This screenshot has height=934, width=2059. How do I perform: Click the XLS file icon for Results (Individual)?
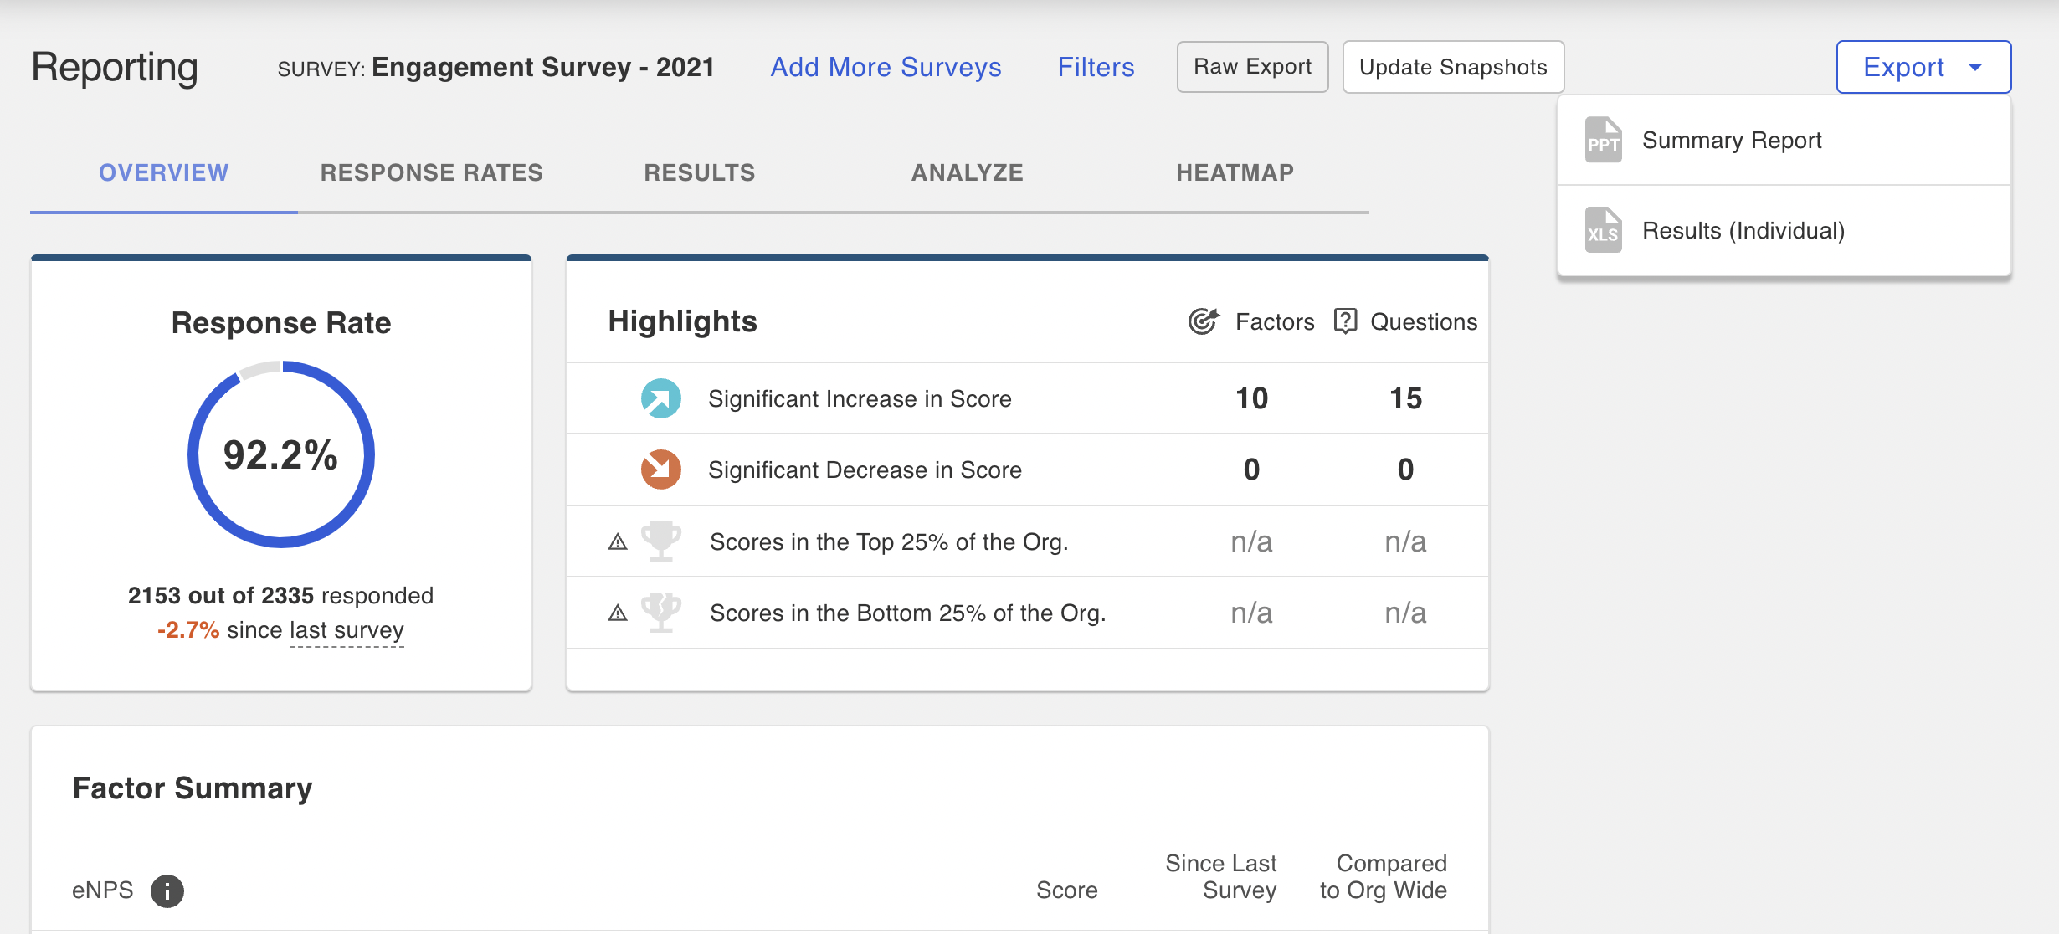tap(1603, 230)
